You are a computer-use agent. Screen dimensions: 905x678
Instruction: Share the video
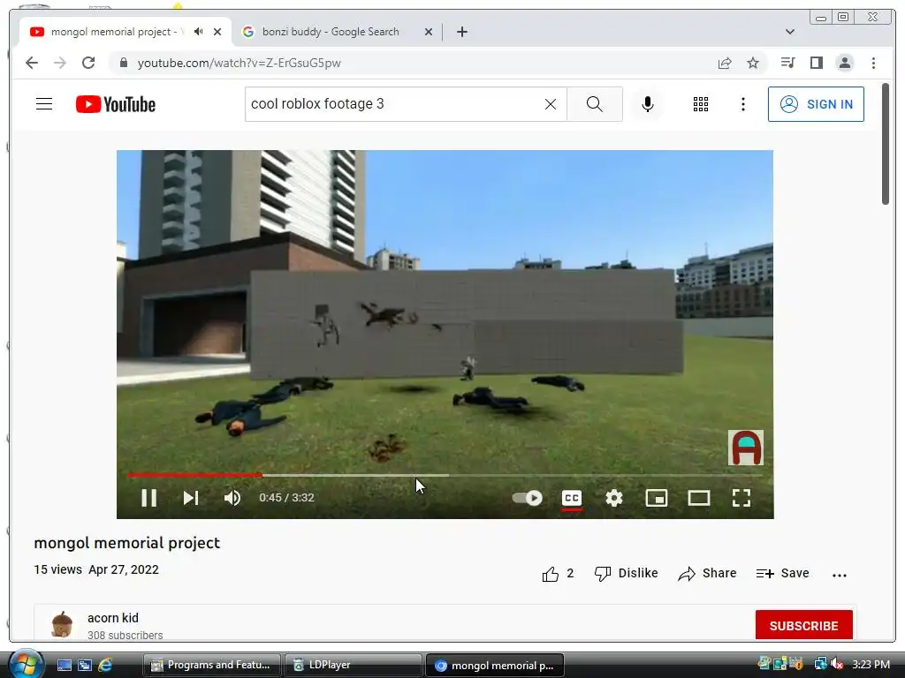[x=707, y=574]
